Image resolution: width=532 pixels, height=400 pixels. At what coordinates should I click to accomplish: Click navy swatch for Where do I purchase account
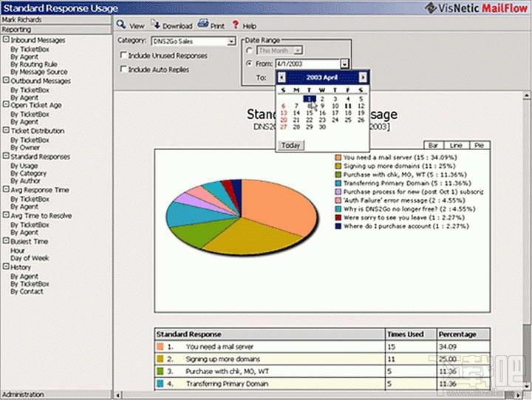tap(338, 226)
